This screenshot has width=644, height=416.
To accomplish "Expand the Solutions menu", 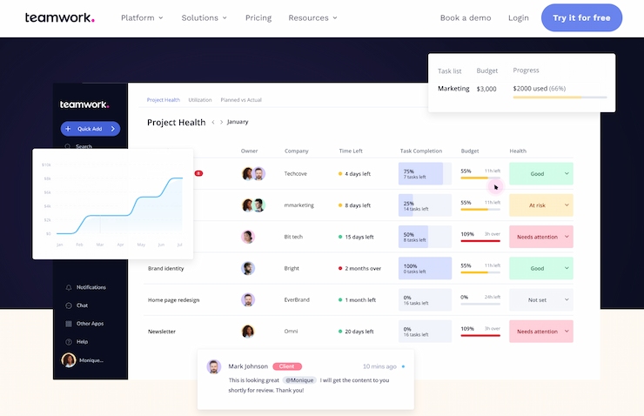I will tap(205, 17).
